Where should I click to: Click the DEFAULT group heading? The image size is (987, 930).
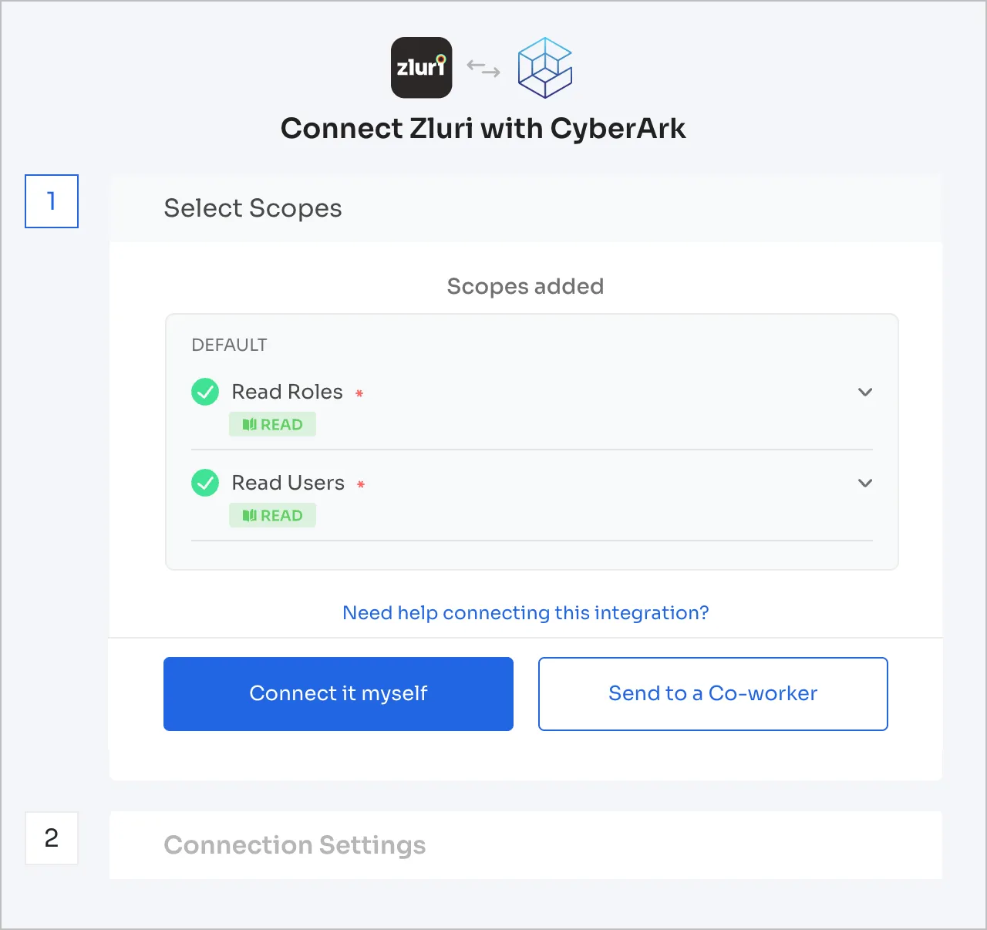pyautogui.click(x=229, y=345)
